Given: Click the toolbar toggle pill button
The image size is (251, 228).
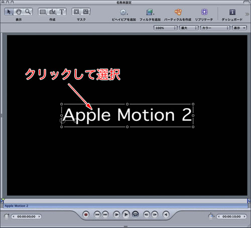Looking at the screenshot, I should [246, 3].
